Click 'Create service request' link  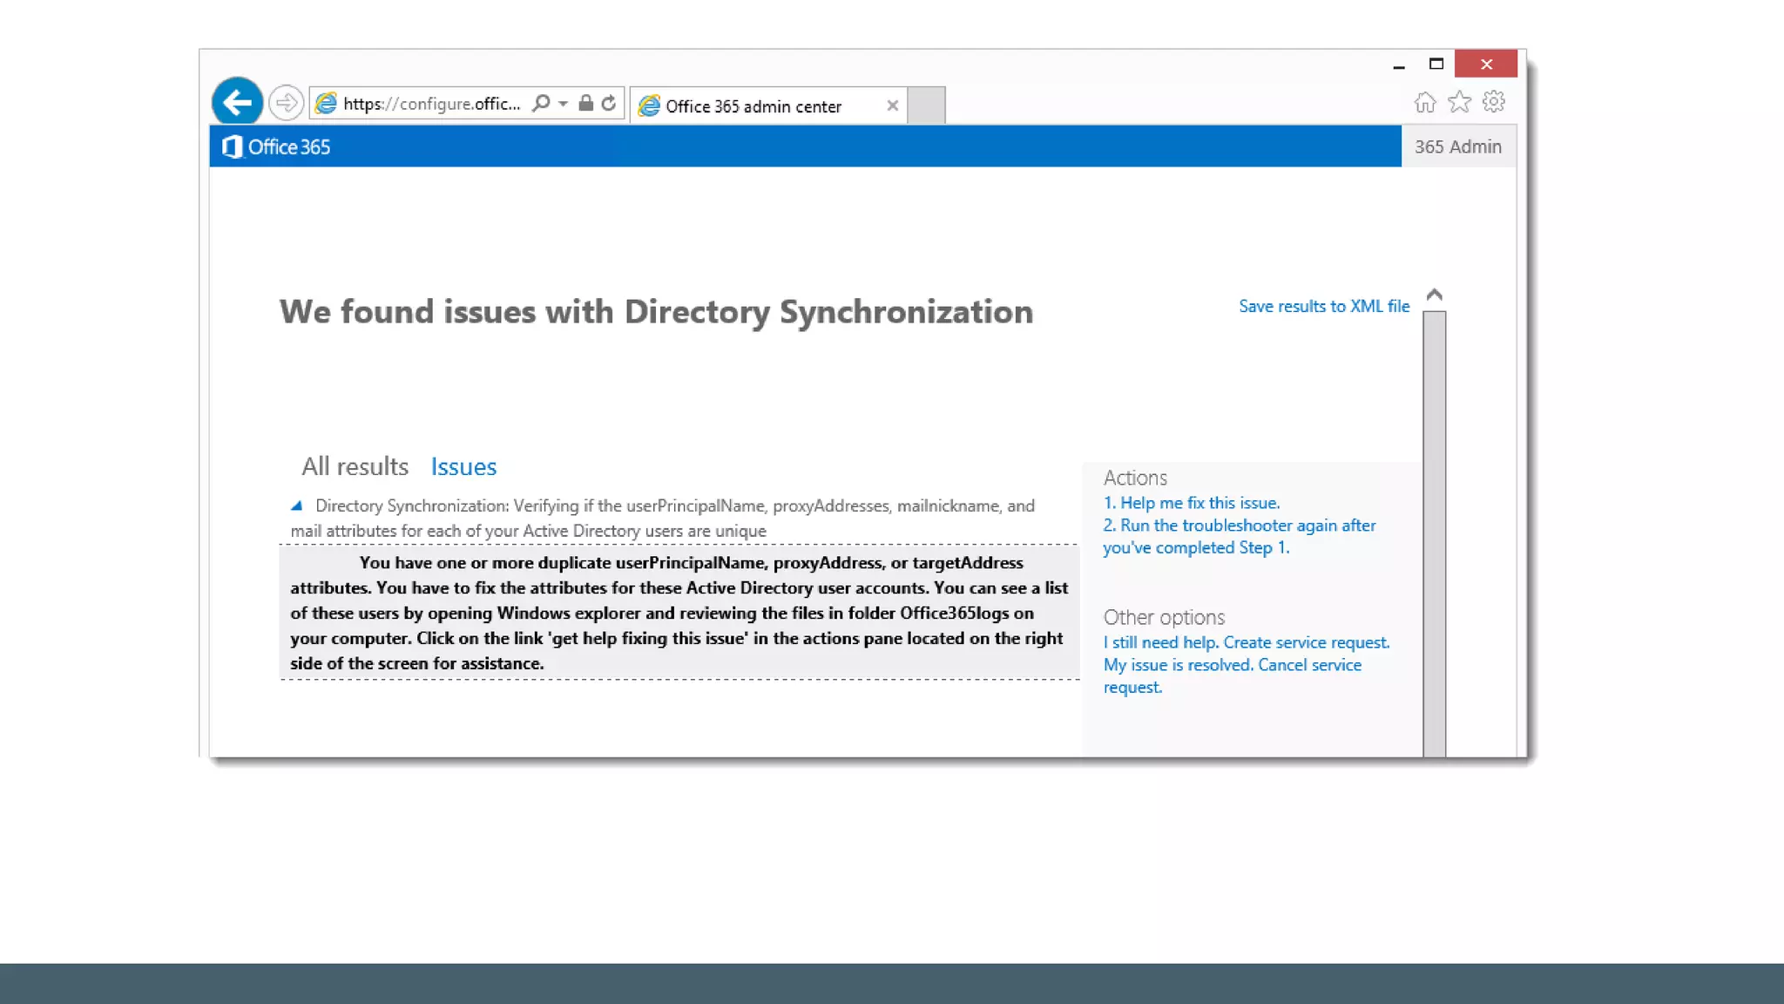pyautogui.click(x=1306, y=642)
